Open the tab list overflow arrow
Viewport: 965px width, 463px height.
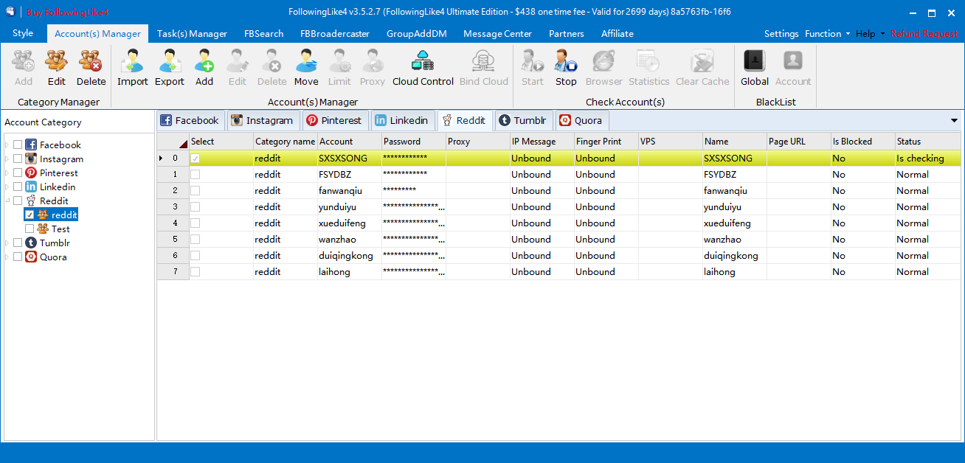[x=954, y=121]
